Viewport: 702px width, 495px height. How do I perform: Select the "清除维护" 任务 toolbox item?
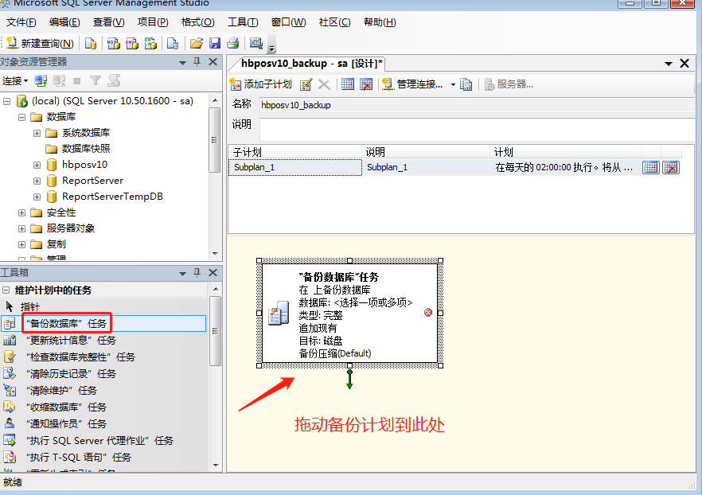61,390
